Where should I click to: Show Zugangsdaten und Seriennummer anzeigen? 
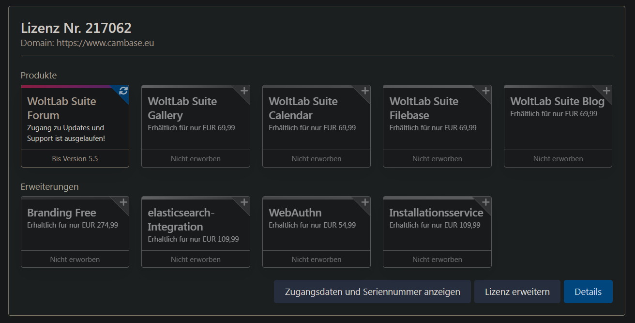372,292
